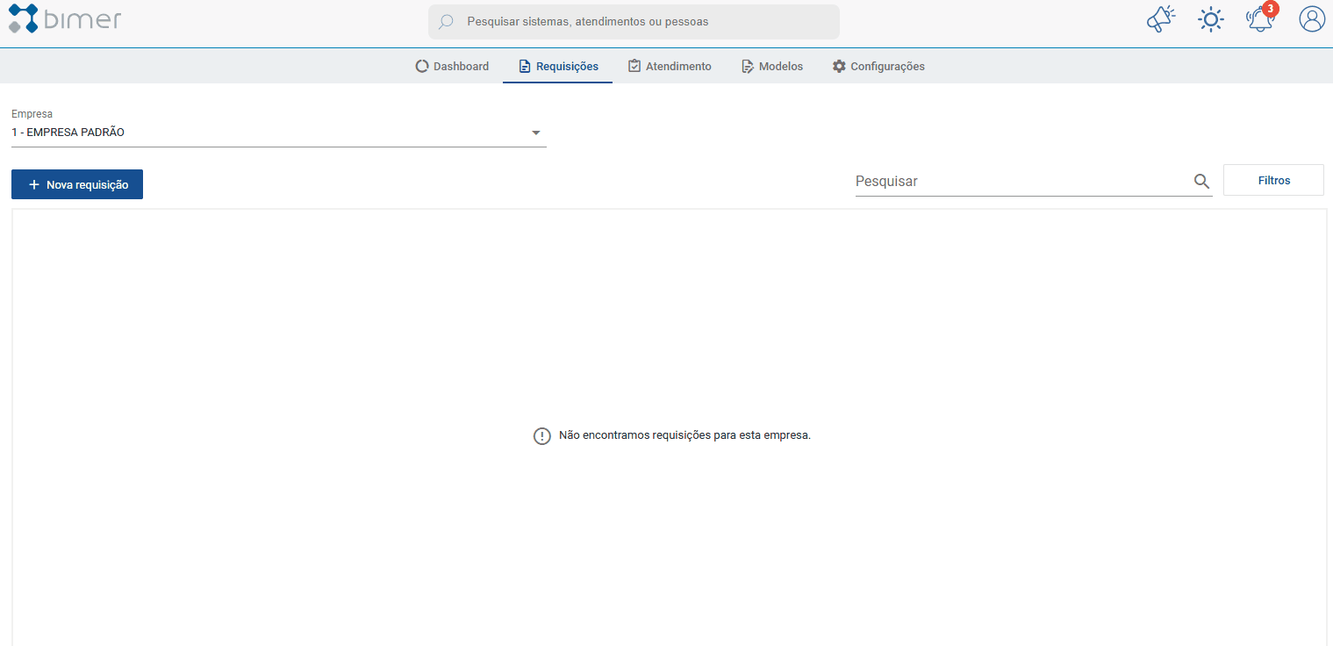Open the megaphone announcements icon

click(x=1161, y=19)
